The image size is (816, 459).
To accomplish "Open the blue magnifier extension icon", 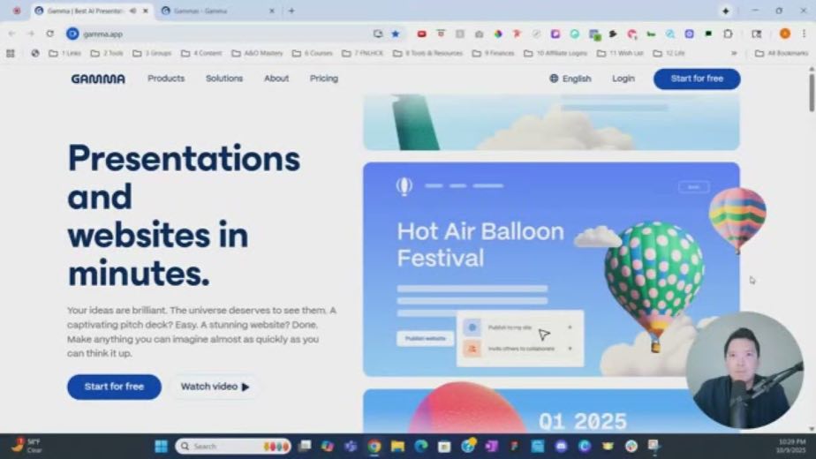I will click(669, 34).
